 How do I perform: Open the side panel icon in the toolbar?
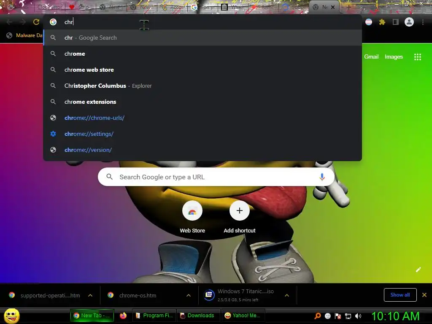coord(396,22)
